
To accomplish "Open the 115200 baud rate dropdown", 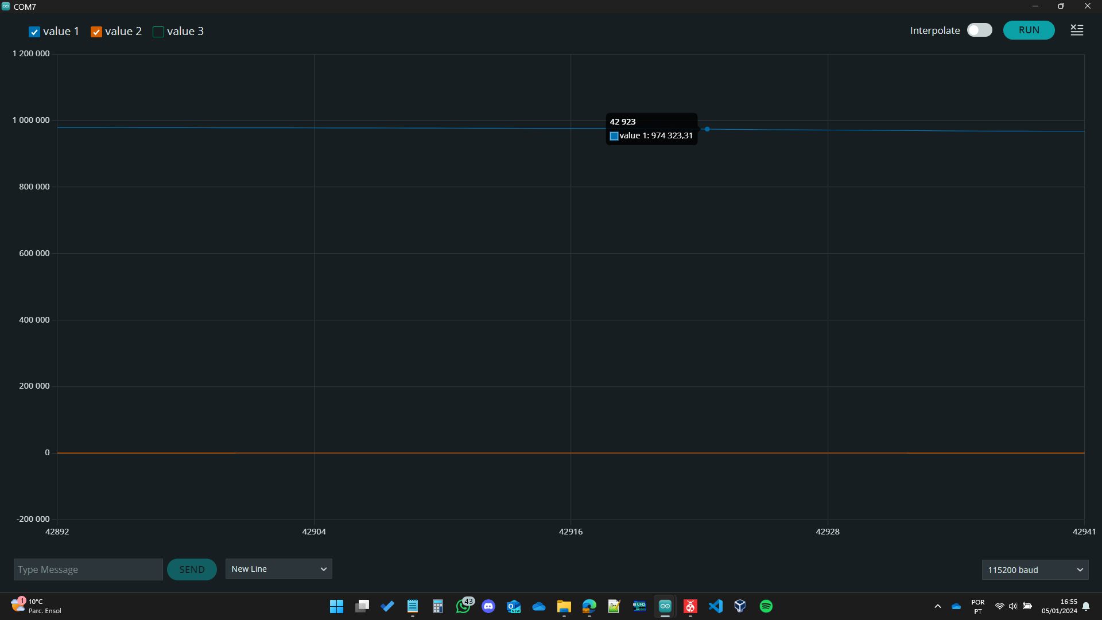I will pos(1034,570).
